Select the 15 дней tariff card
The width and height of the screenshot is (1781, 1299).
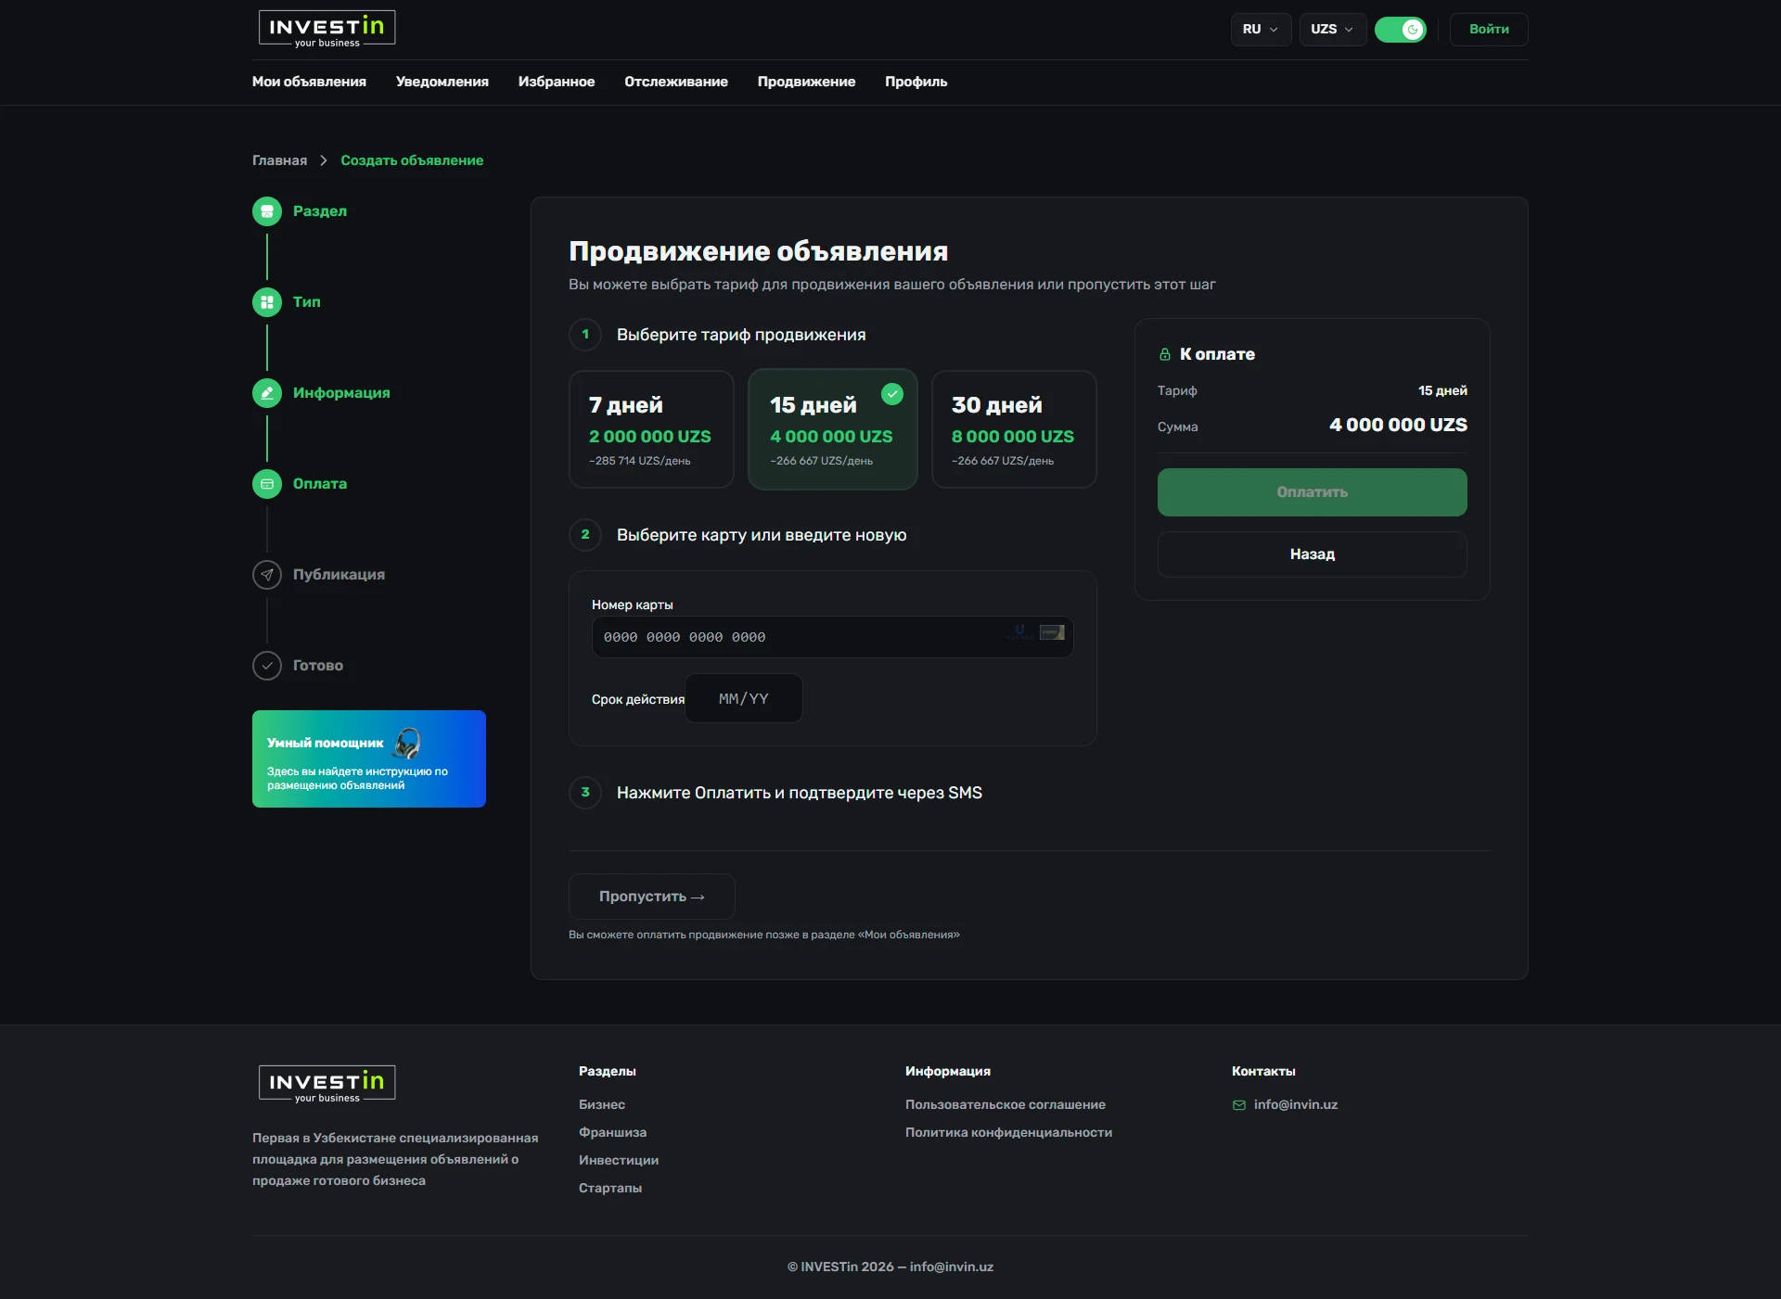(x=833, y=429)
